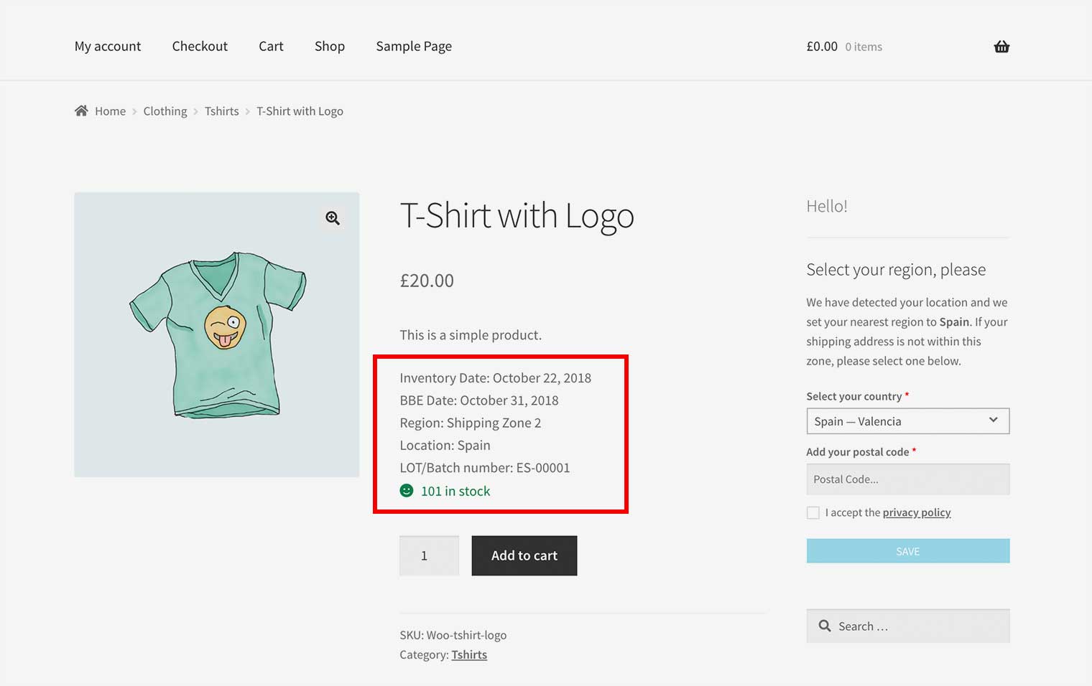Click the SAVE region button
The image size is (1092, 686).
907,551
